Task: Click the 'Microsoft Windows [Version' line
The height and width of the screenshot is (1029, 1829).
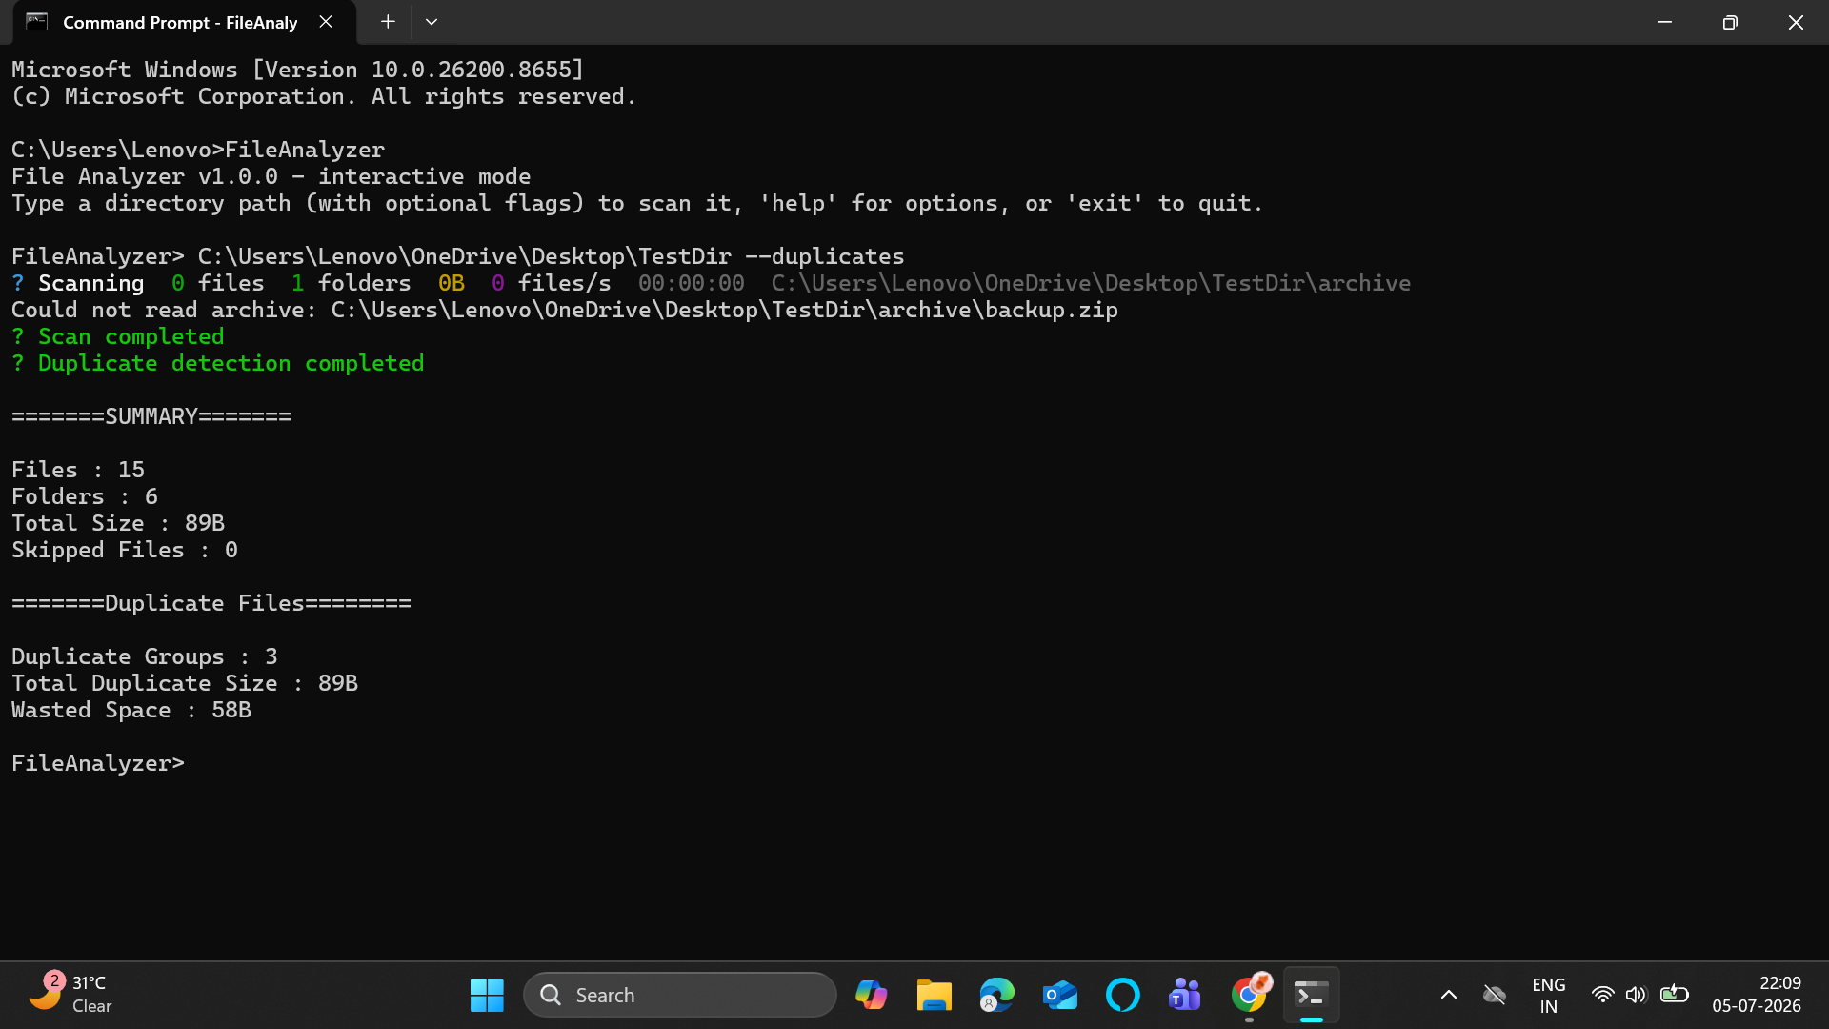Action: tap(297, 70)
